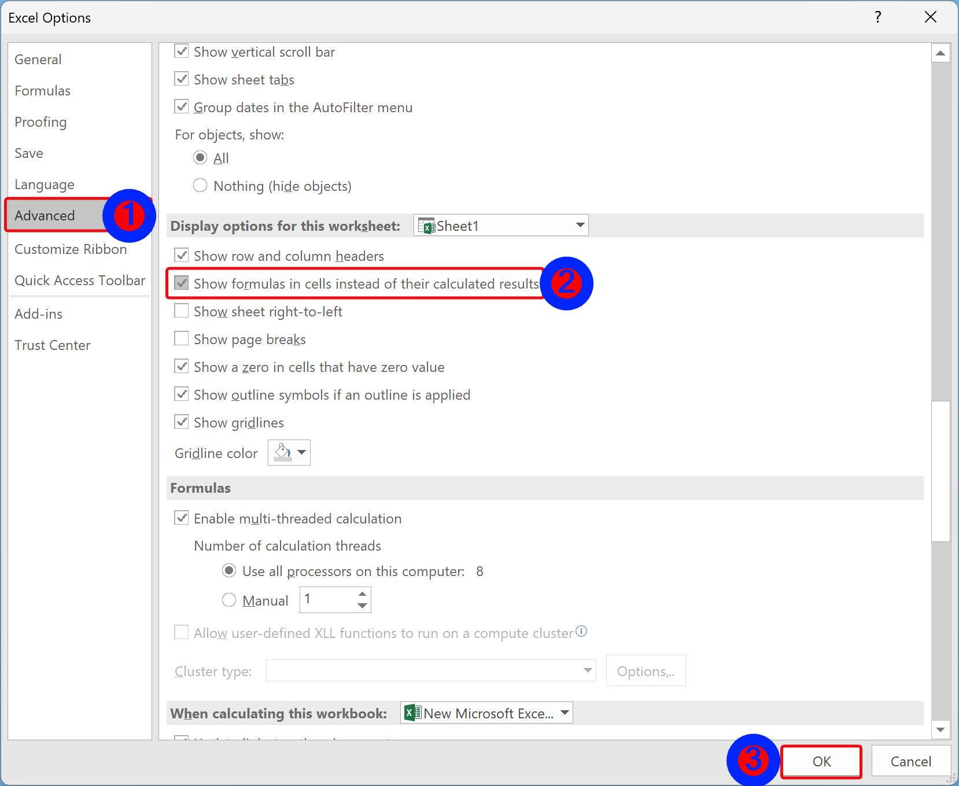This screenshot has width=959, height=786.
Task: Enable Show sheet right-to-left checkbox
Action: 182,311
